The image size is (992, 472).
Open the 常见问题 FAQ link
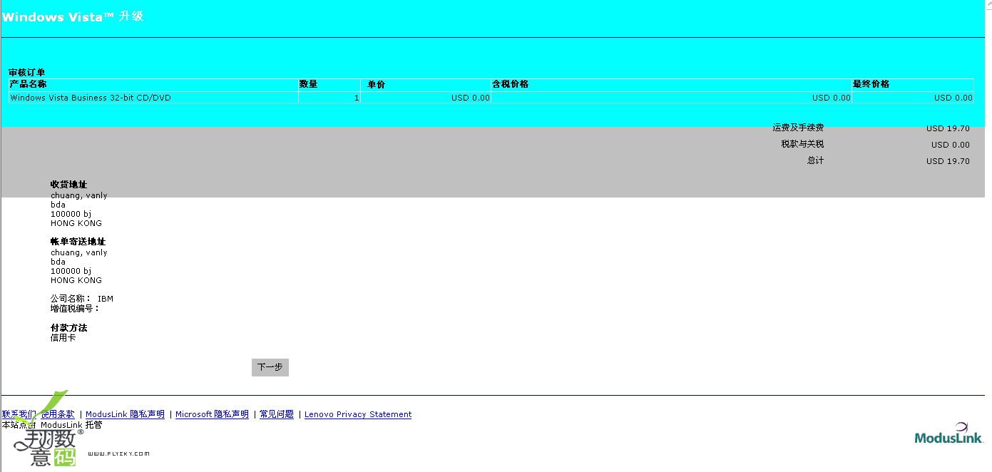click(x=277, y=414)
